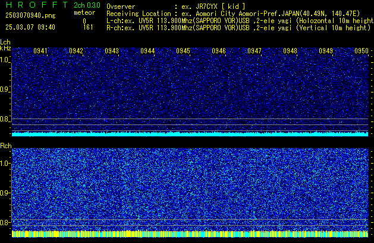Click the 0949 time marker
Image resolution: width=374 pixels, height=243 pixels.
point(326,51)
